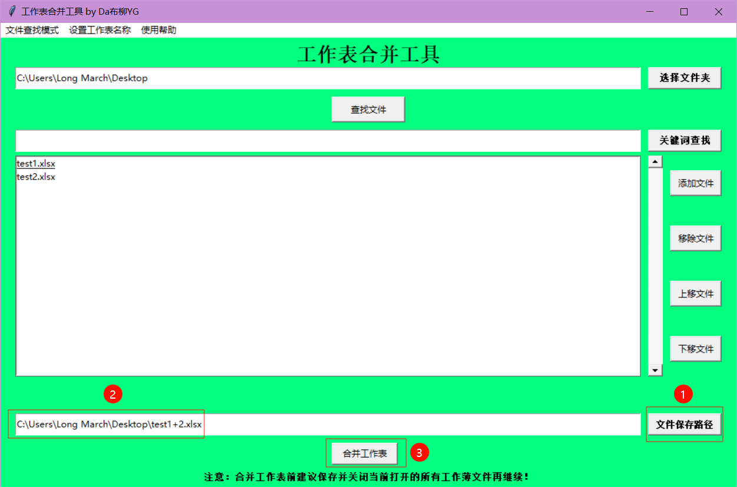Focus the empty keyword search field
The width and height of the screenshot is (737, 487).
327,141
